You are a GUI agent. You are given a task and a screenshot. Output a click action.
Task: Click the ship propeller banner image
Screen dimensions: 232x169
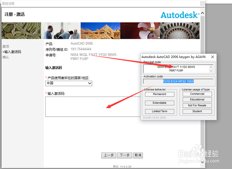coord(140,31)
